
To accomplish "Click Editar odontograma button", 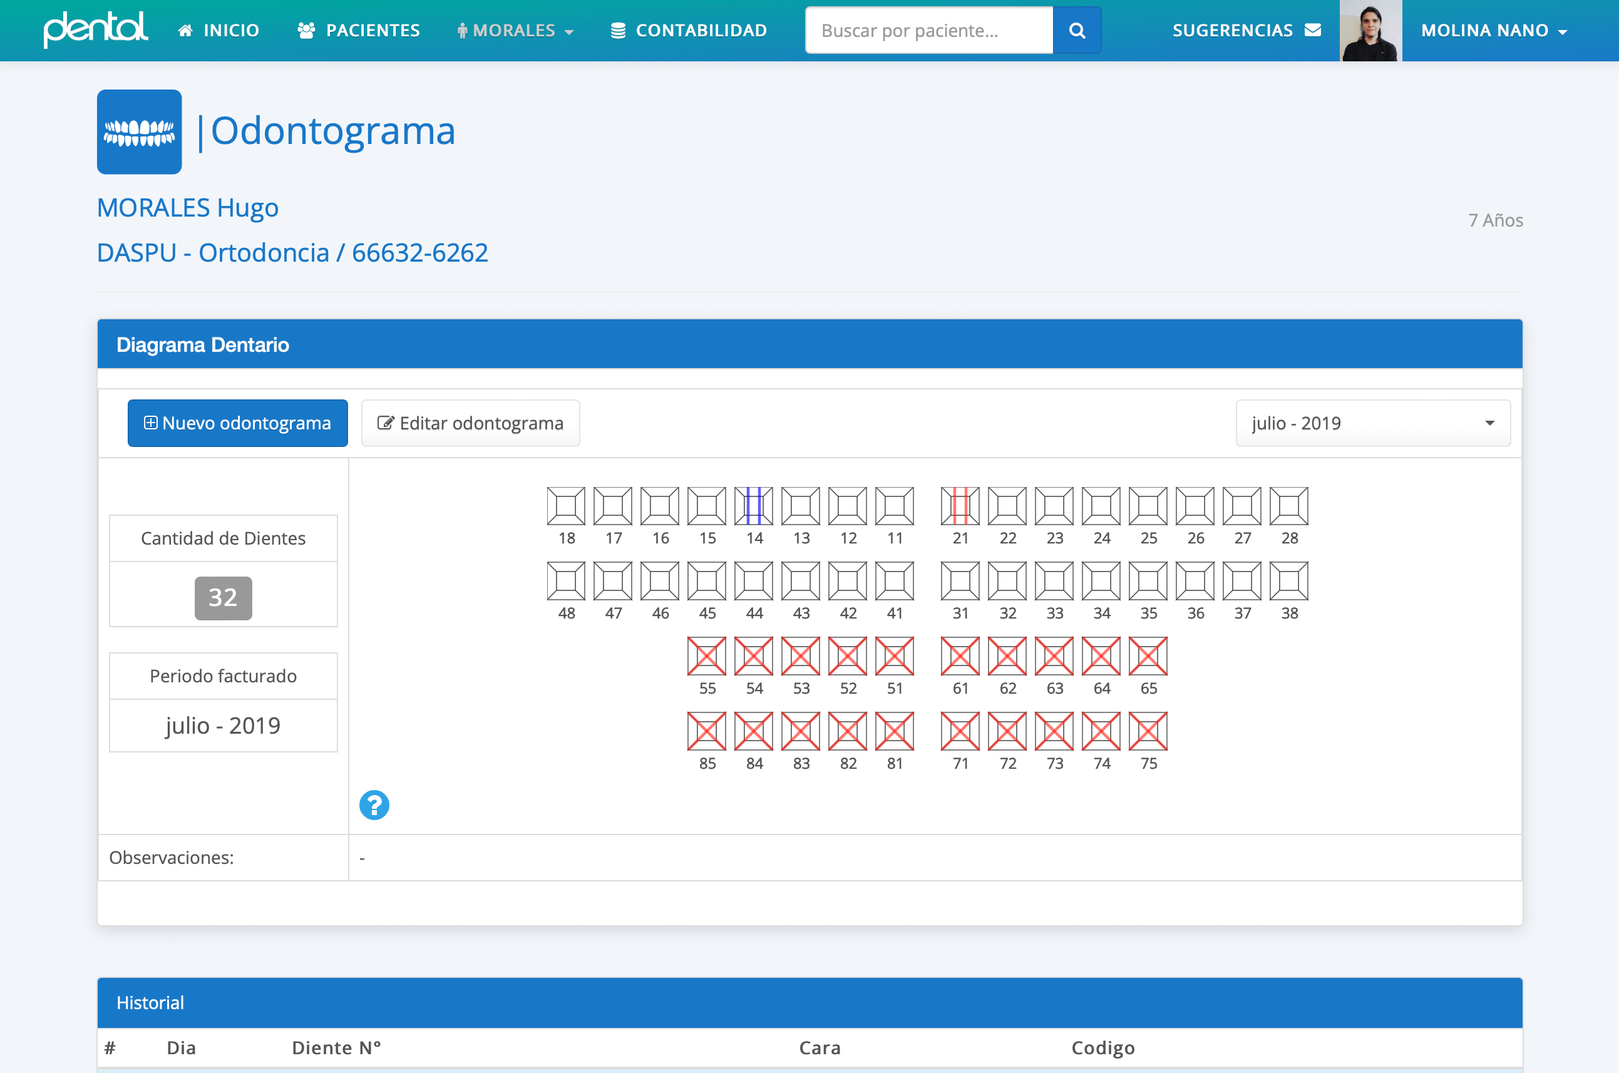I will click(470, 423).
